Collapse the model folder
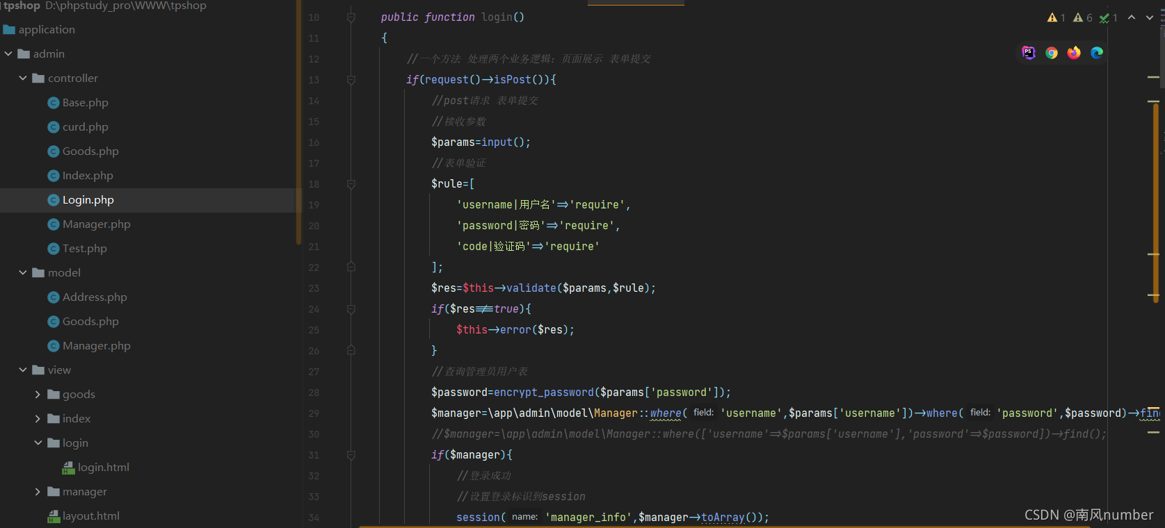 click(23, 272)
